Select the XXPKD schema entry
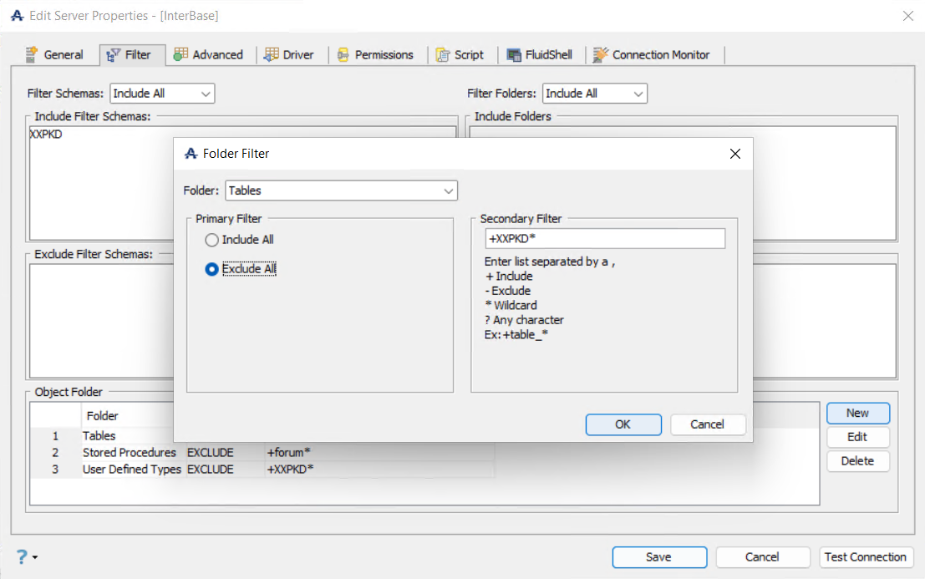 pos(46,135)
